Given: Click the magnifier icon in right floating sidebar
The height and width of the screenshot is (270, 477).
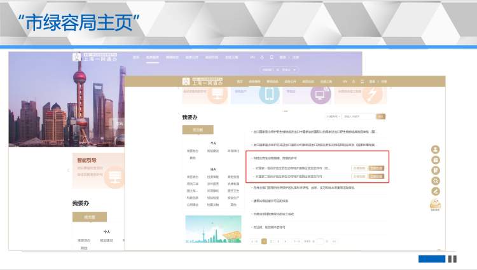Looking at the screenshot, I should [436, 181].
